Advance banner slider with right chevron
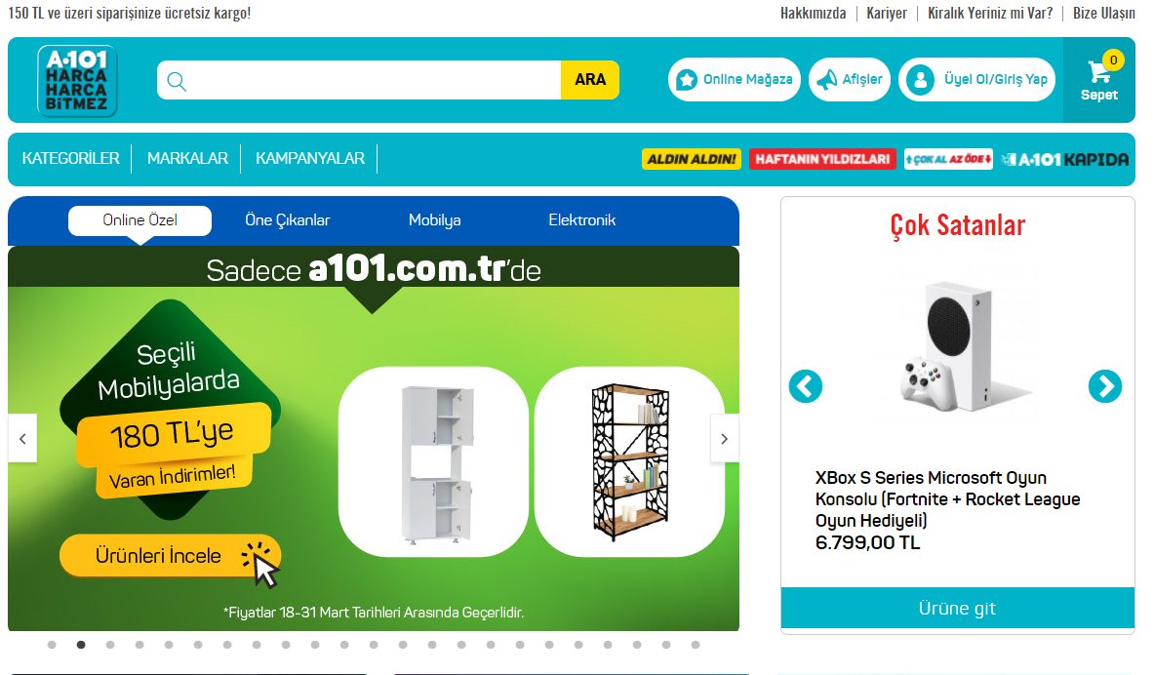 pyautogui.click(x=724, y=439)
